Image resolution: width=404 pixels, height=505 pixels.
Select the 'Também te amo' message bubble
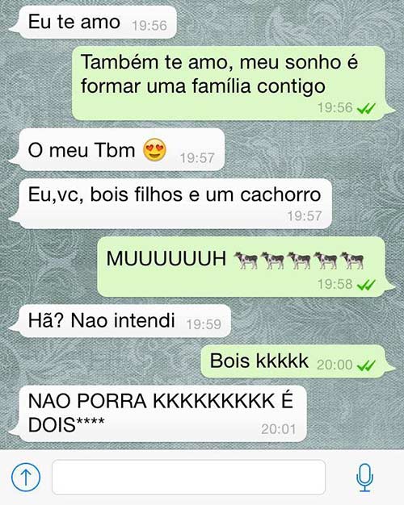pos(233,83)
